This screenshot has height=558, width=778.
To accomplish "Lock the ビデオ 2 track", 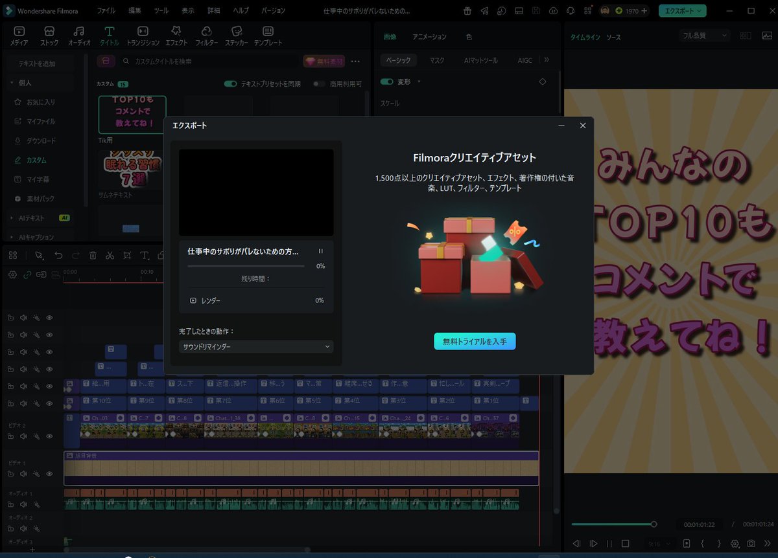I will [10, 436].
